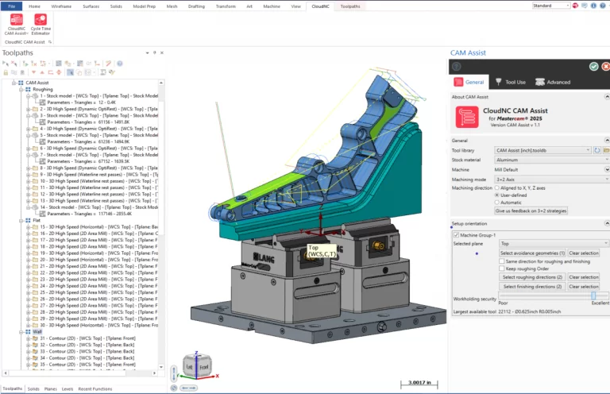Open the Machining mode dropdown
The height and width of the screenshot is (394, 610).
click(x=551, y=179)
